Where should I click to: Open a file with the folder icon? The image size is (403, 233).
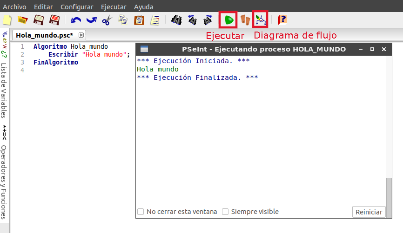(23, 20)
